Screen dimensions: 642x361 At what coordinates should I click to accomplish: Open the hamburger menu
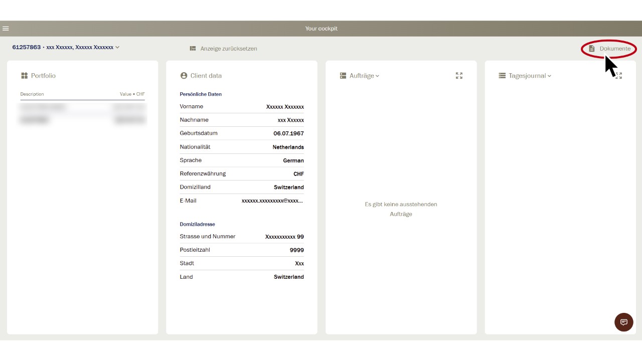click(6, 29)
